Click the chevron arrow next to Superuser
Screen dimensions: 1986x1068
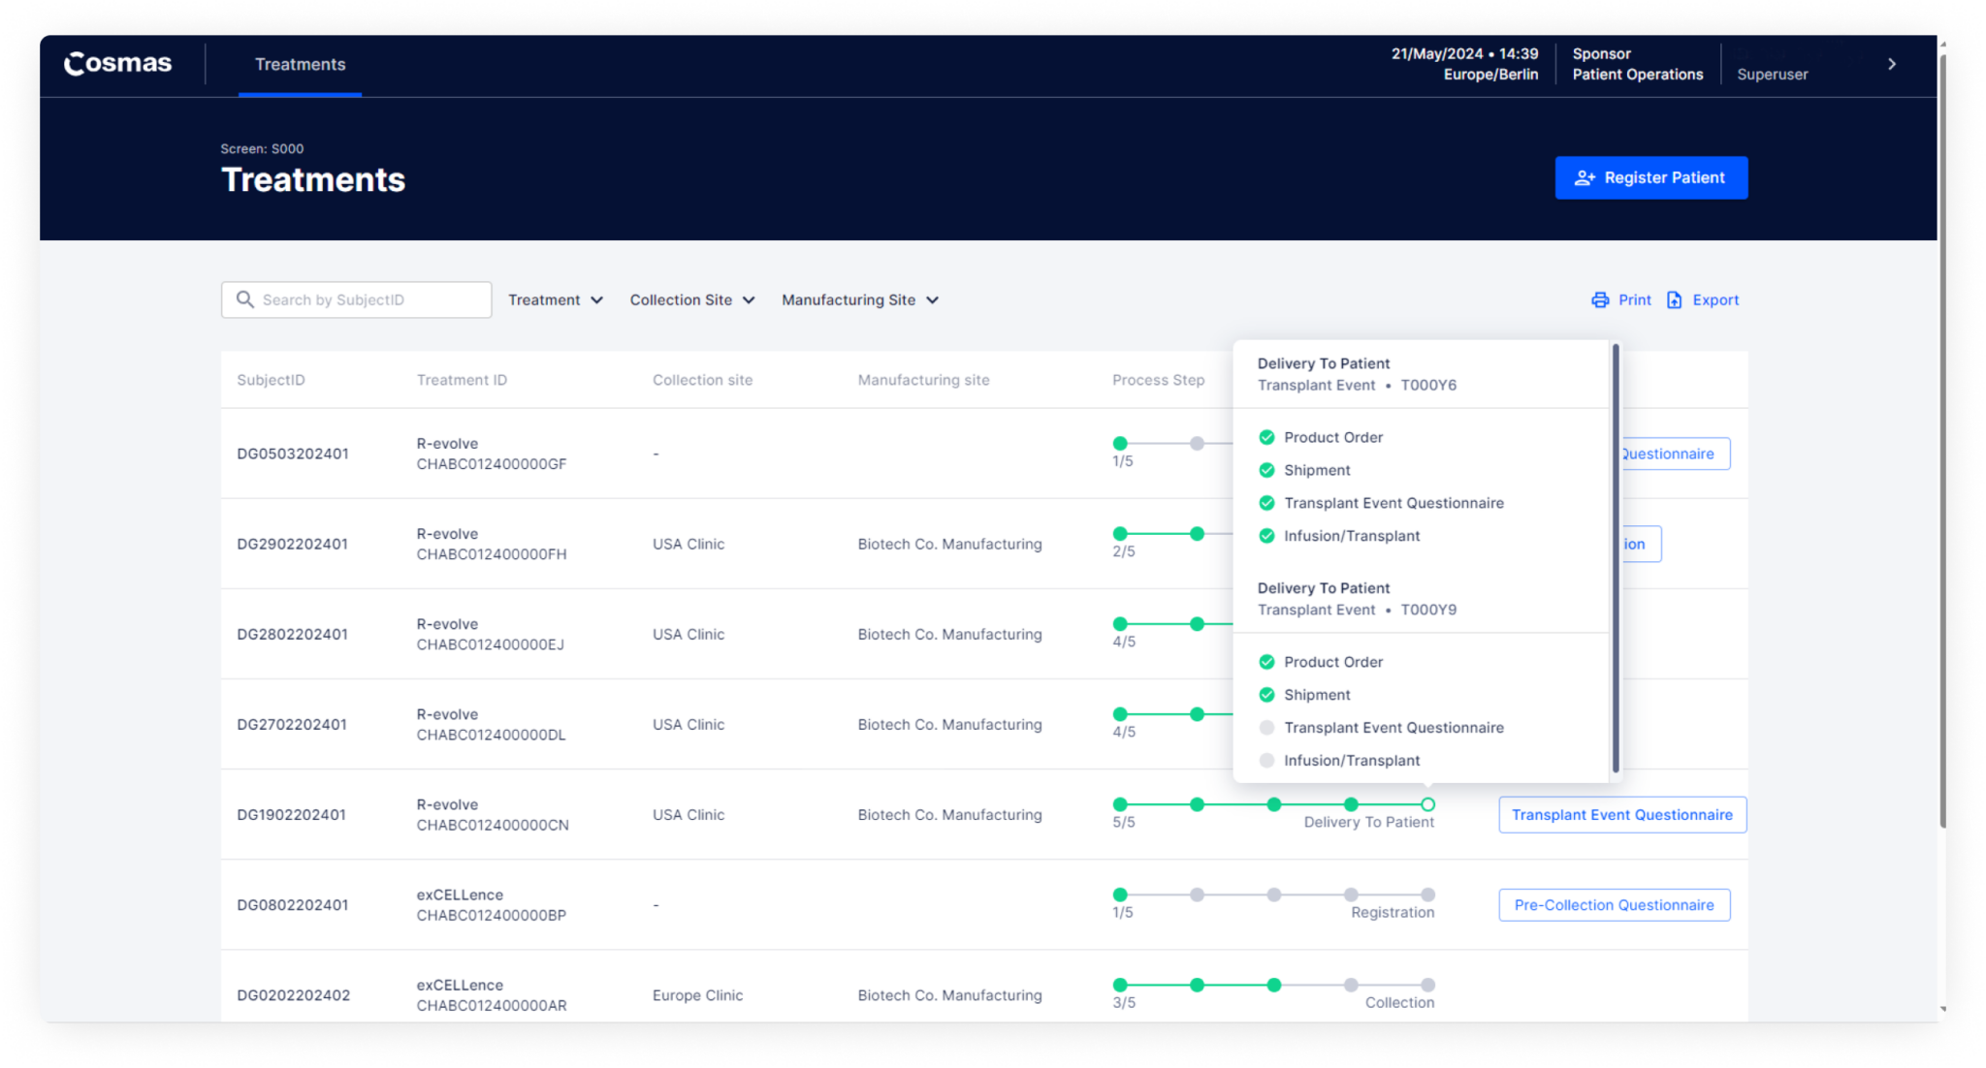click(x=1892, y=63)
